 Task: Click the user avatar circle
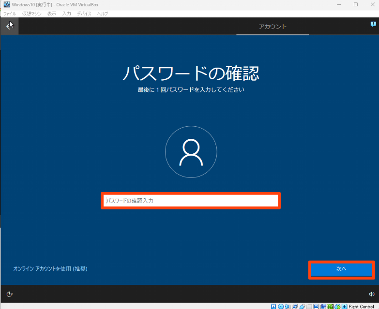point(191,152)
